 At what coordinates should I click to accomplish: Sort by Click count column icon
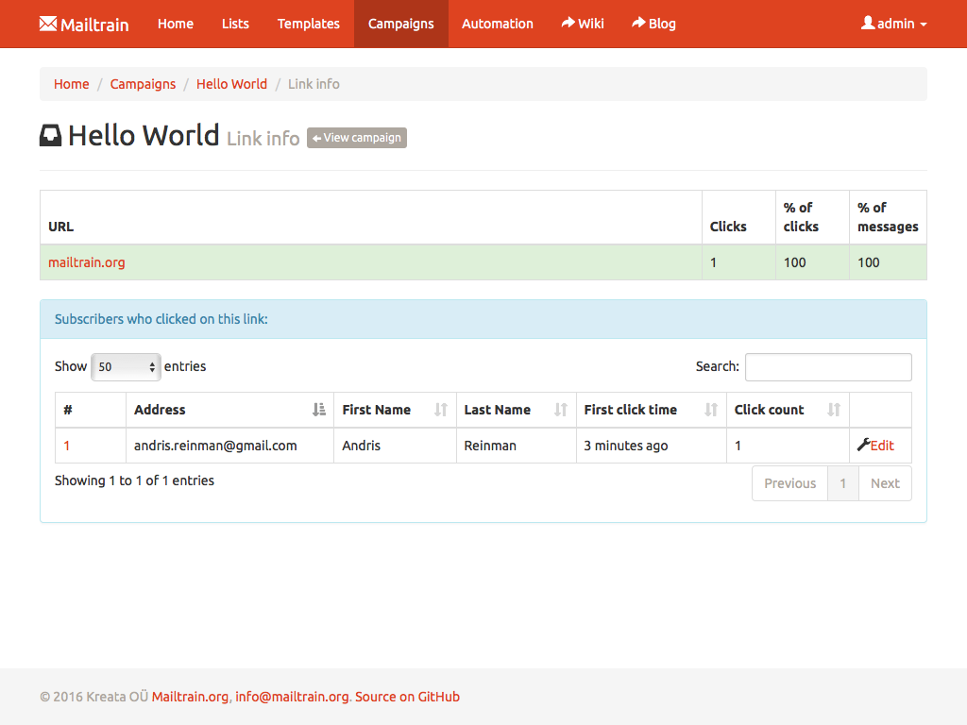pyautogui.click(x=833, y=410)
